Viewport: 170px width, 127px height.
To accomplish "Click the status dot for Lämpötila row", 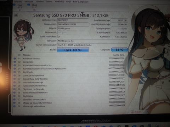I will [15, 62].
